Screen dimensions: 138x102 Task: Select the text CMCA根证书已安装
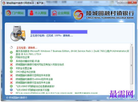(25, 72)
